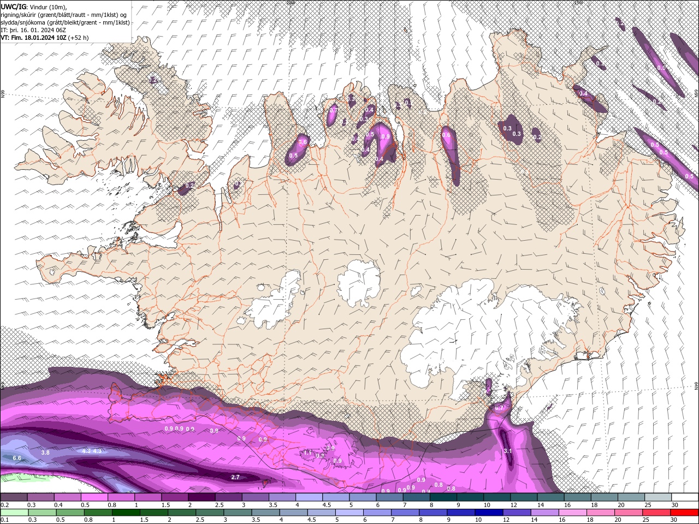Pick the 0.5 mm bright pink snow legend swatch

[x=94, y=497]
